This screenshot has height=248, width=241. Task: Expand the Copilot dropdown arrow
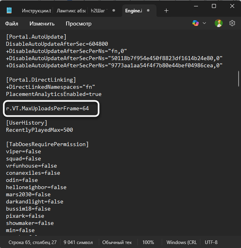204,23
